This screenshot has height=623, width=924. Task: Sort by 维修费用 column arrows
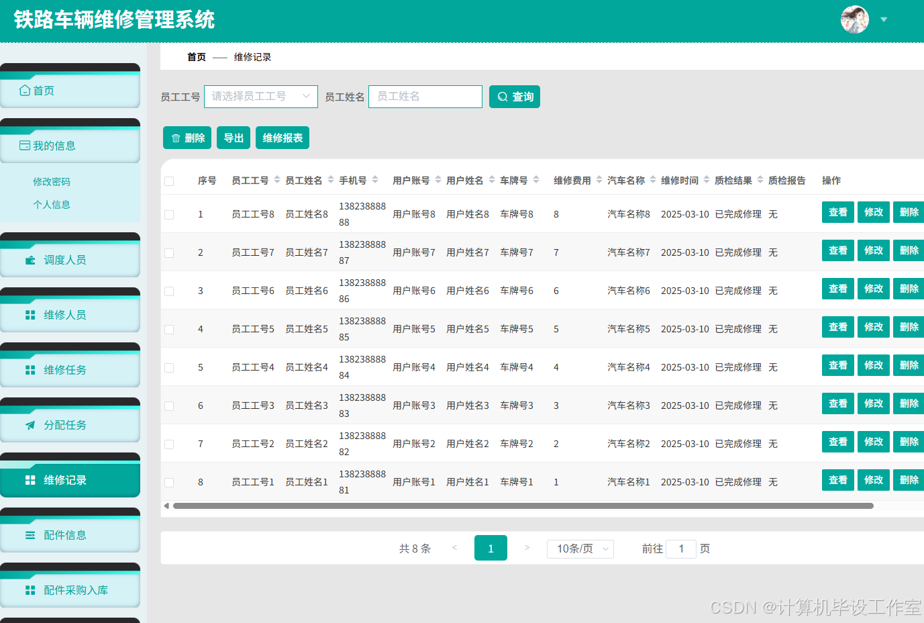click(599, 180)
